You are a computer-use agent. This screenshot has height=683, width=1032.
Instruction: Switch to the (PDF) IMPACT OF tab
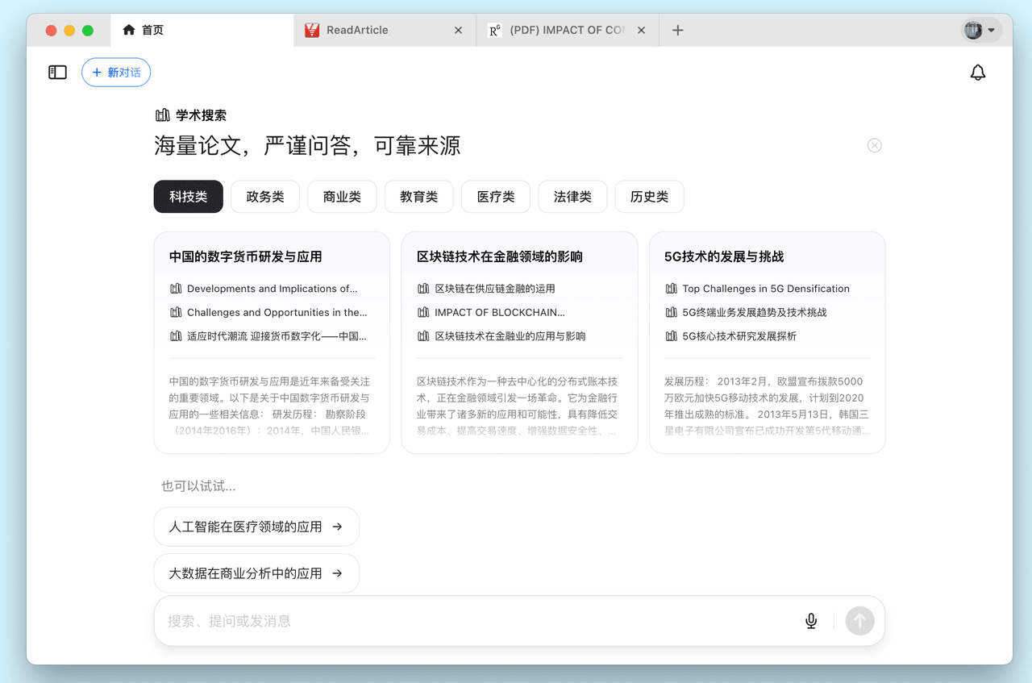coord(560,29)
